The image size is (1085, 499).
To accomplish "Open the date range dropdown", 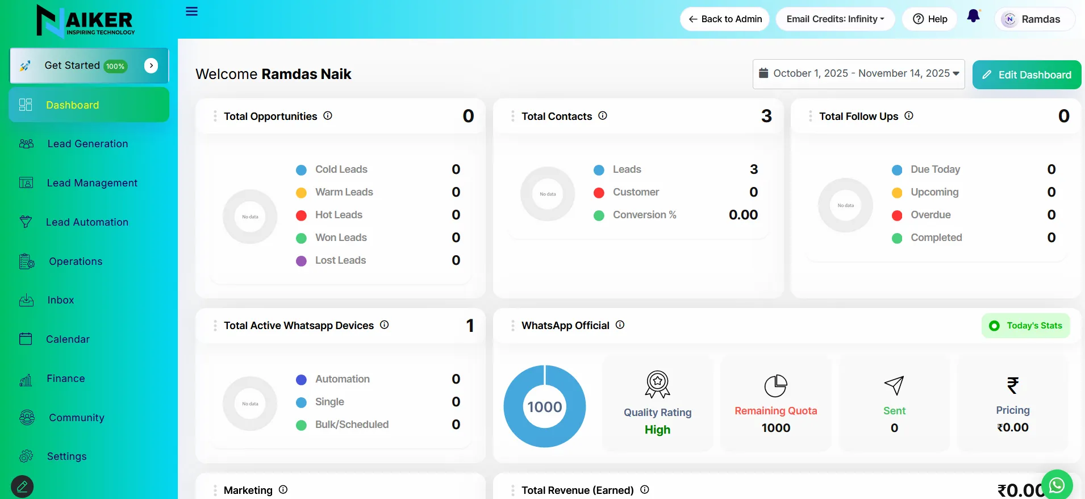I will (x=858, y=74).
